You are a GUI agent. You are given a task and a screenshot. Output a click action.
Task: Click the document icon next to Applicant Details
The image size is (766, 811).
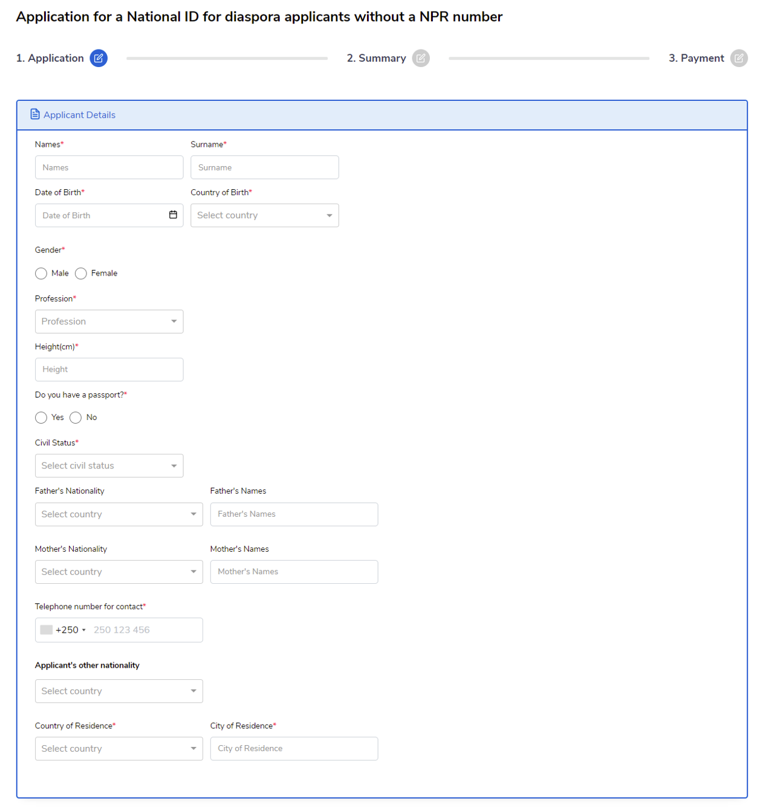[x=35, y=114]
